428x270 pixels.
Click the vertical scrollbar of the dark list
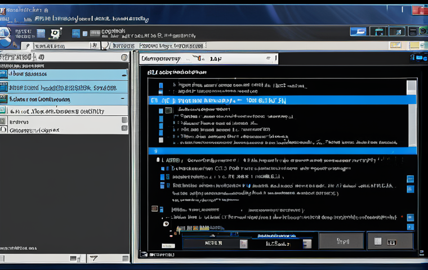(412, 113)
